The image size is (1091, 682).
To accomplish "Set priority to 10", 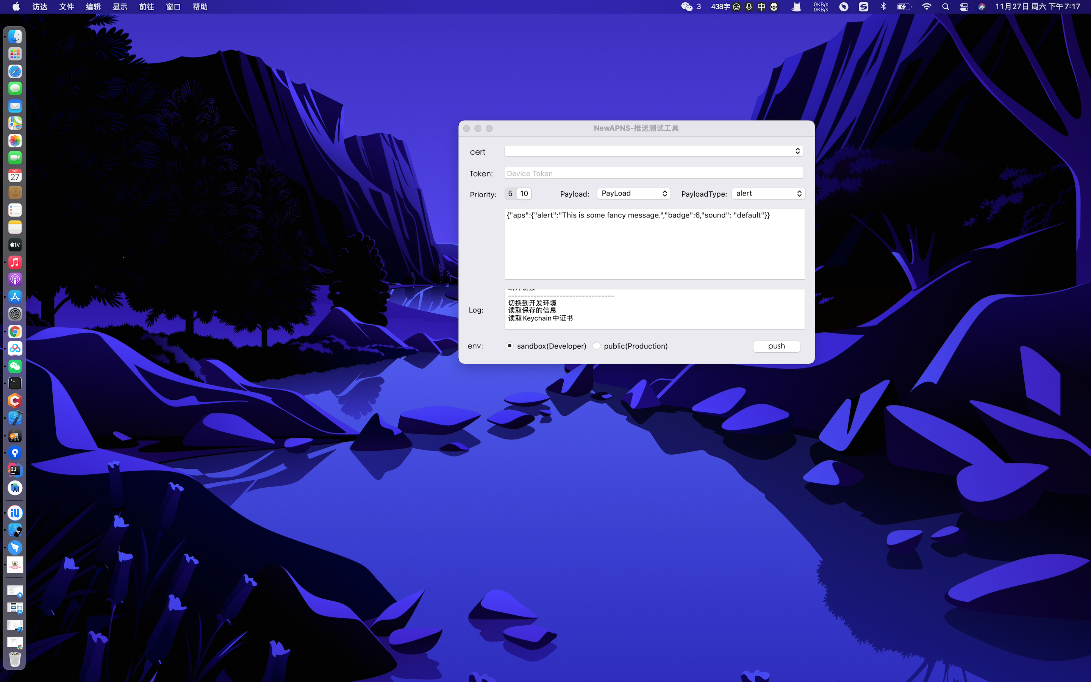I will 524,194.
